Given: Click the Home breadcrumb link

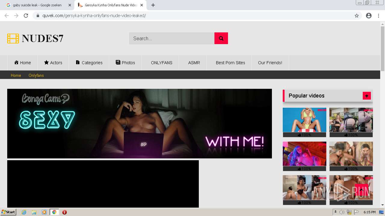Looking at the screenshot, I should (16, 75).
